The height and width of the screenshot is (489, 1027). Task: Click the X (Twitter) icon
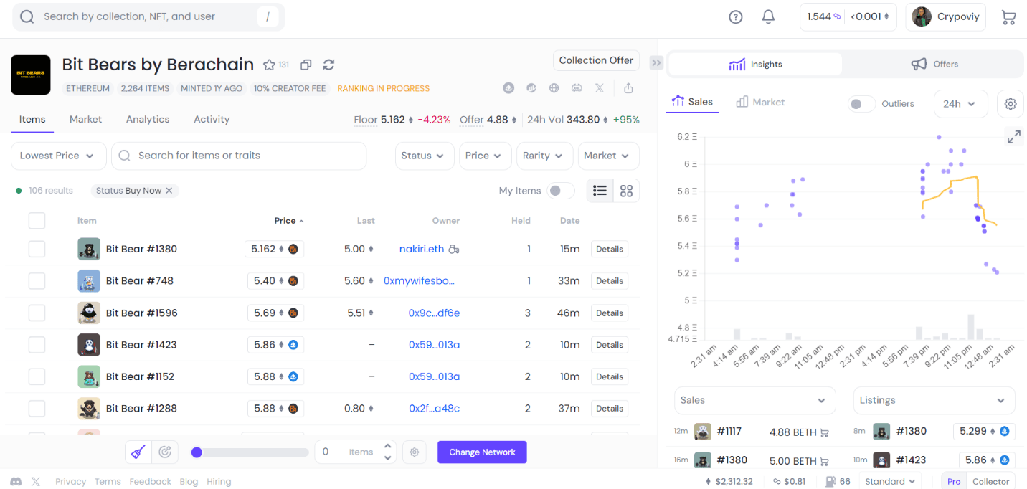pos(600,87)
